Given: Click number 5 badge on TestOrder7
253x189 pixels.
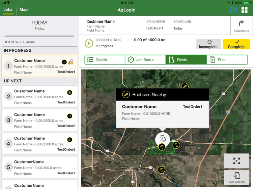Looking at the screenshot, I should pyautogui.click(x=8, y=167).
